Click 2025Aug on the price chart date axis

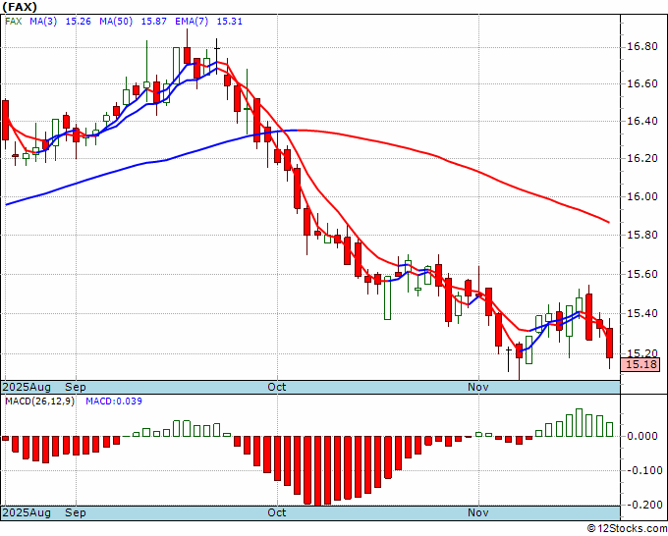coord(27,387)
